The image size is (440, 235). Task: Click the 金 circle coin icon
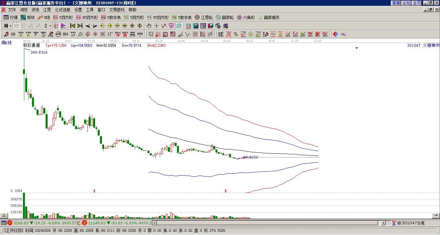click(250, 34)
